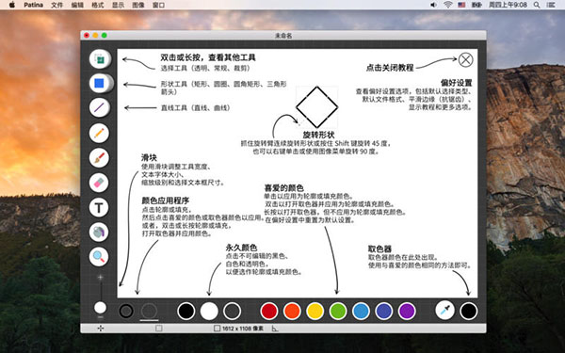Image resolution: width=565 pixels, height=353 pixels.
Task: Select the pencil tool
Action: click(99, 133)
